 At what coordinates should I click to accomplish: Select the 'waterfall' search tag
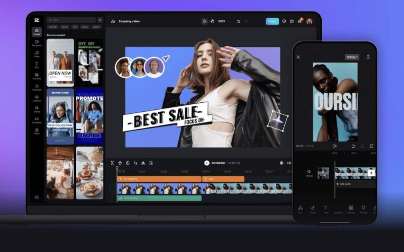[x=53, y=27]
